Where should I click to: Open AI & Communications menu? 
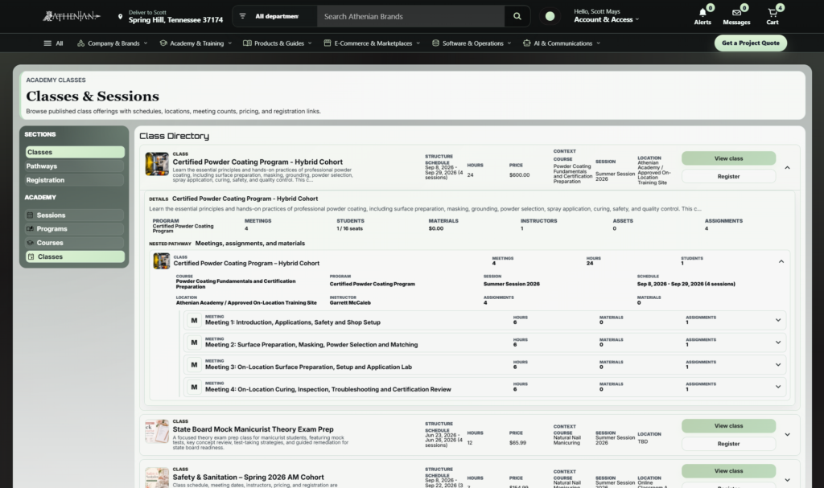point(561,43)
